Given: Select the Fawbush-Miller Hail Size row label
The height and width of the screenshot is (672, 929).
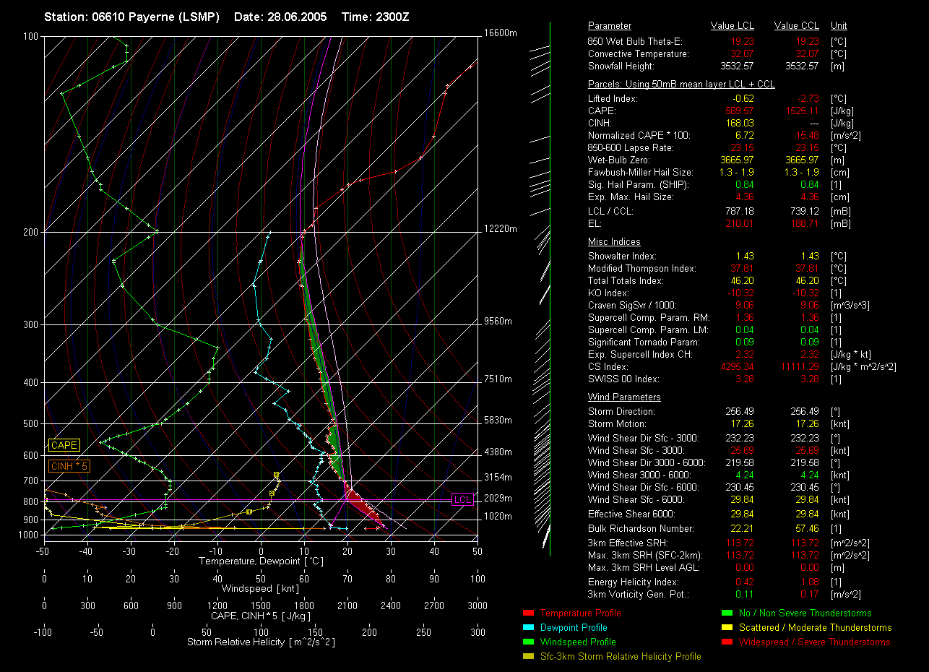Looking at the screenshot, I should [641, 173].
